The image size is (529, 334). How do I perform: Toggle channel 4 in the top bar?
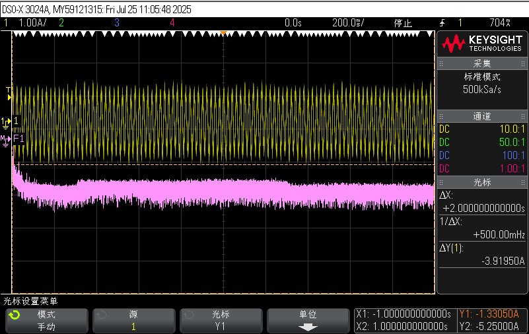pos(172,22)
